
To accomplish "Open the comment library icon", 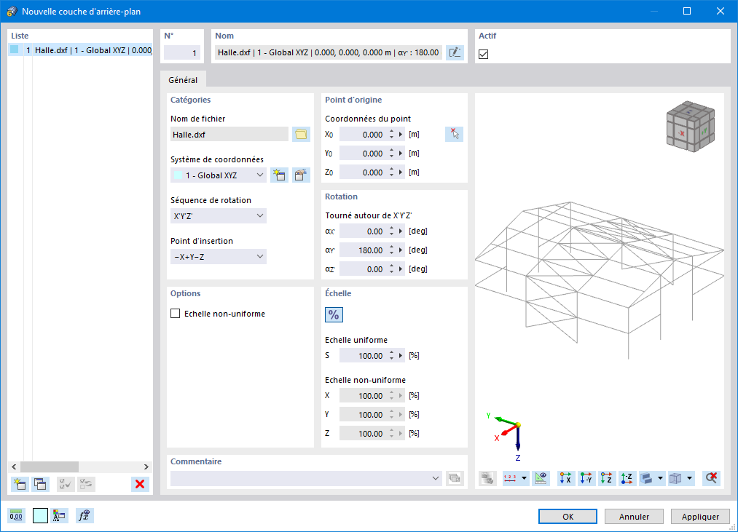I will [455, 478].
